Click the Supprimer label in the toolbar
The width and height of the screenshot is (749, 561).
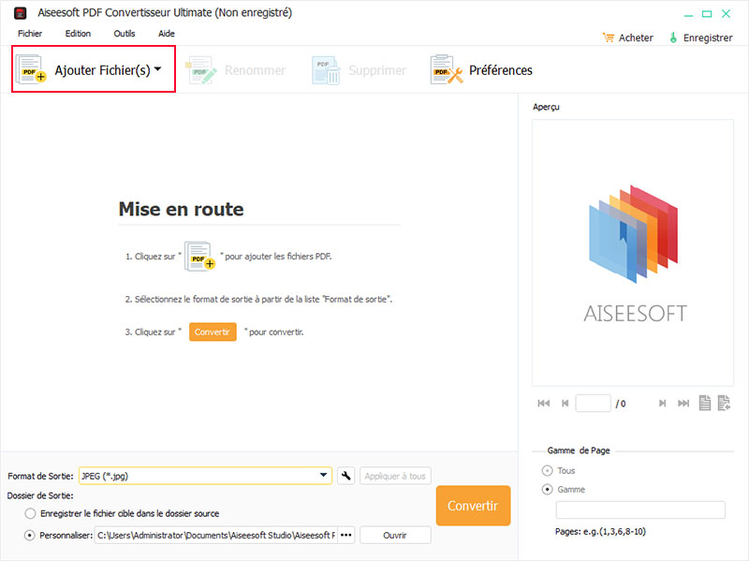[377, 70]
